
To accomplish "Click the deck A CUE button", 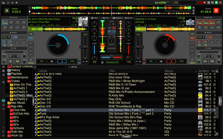I will pyautogui.click(x=42, y=61).
